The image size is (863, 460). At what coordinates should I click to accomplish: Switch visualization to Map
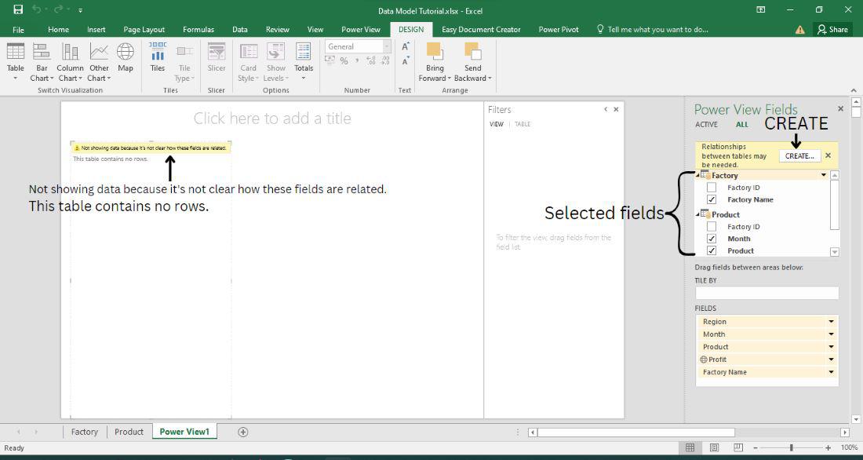(126, 58)
